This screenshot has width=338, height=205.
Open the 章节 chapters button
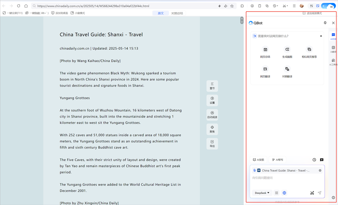(x=212, y=86)
